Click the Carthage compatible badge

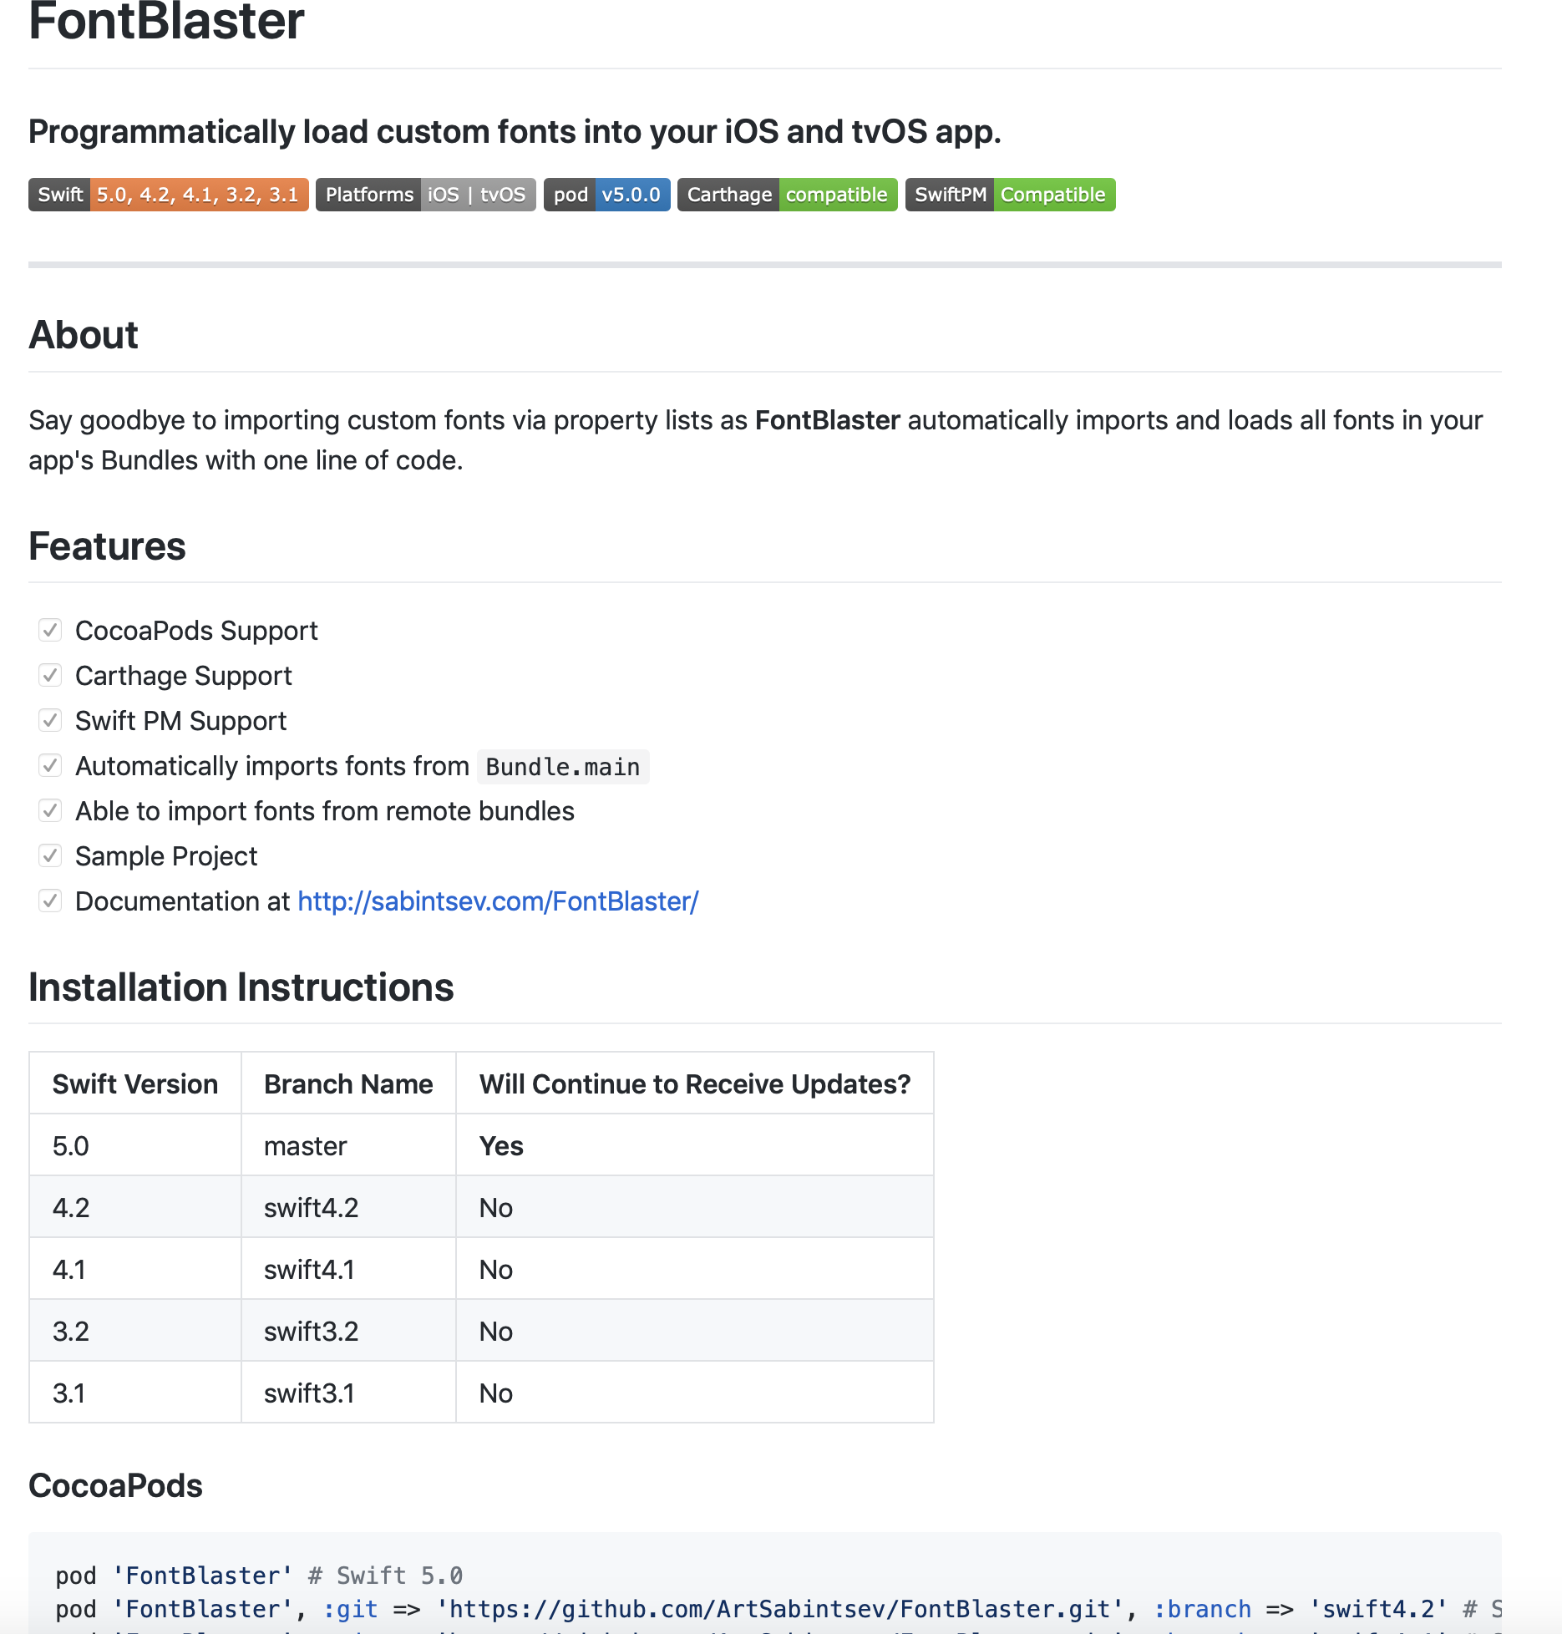pyautogui.click(x=787, y=195)
